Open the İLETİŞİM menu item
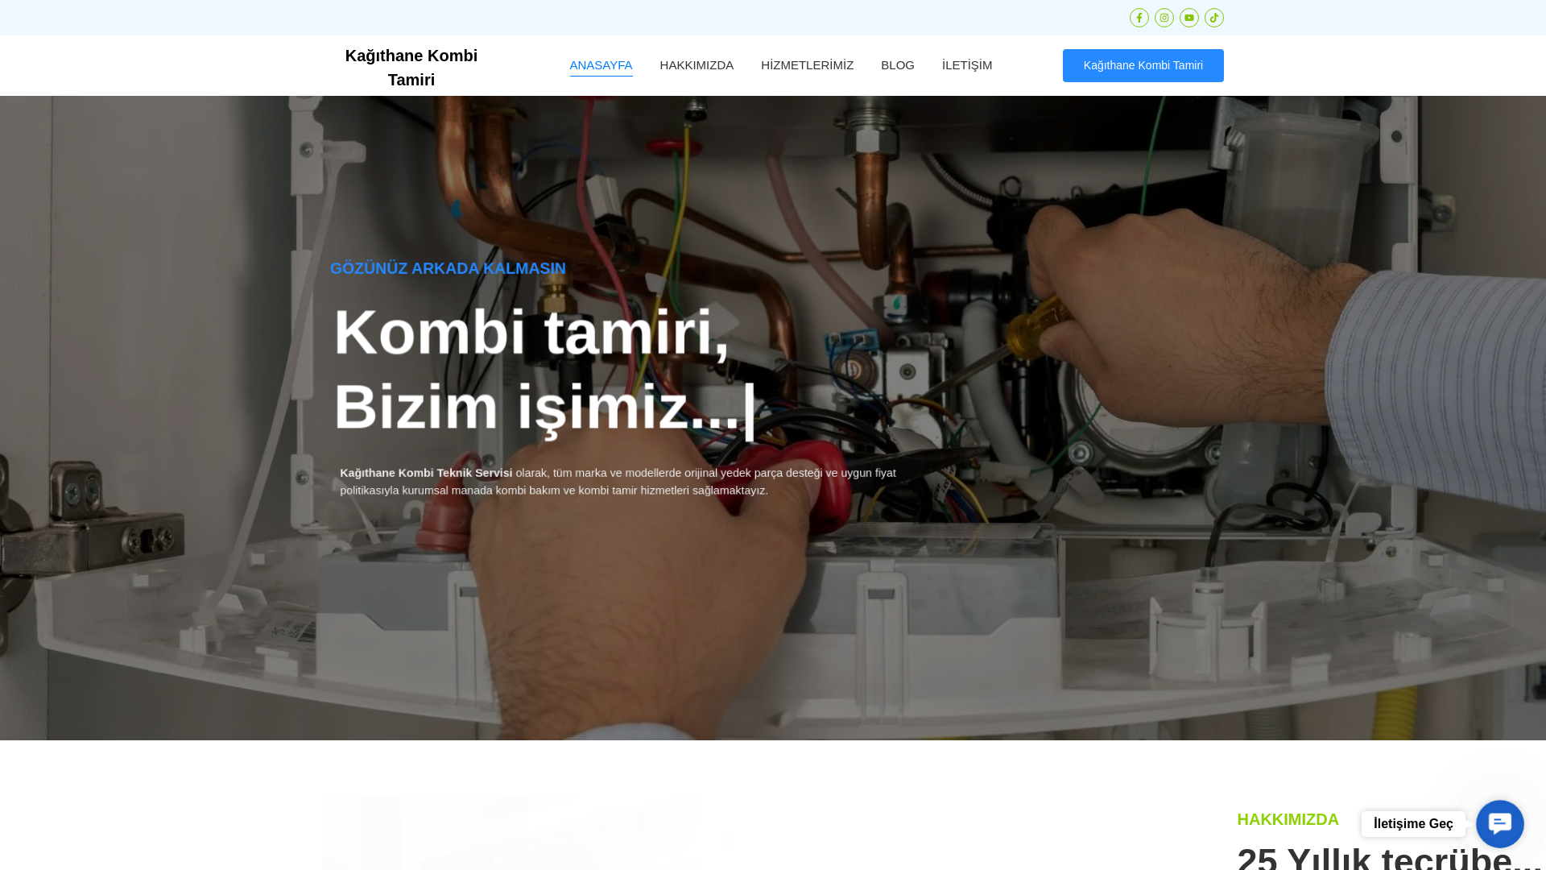1546x870 pixels. [966, 65]
